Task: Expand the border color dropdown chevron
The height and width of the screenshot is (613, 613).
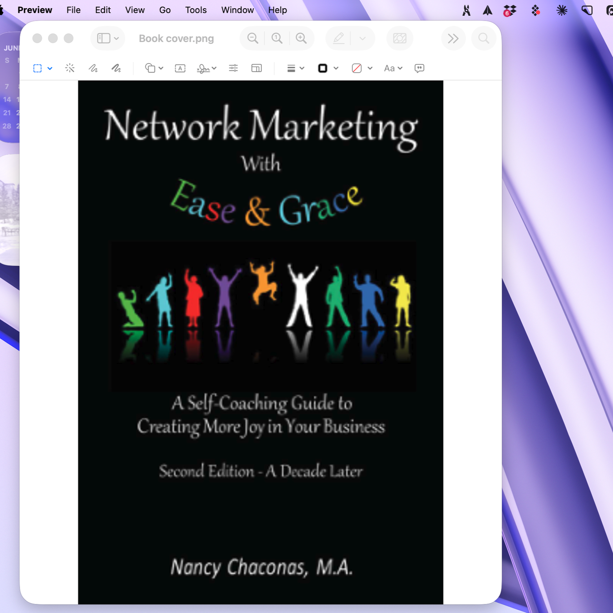Action: coord(336,68)
